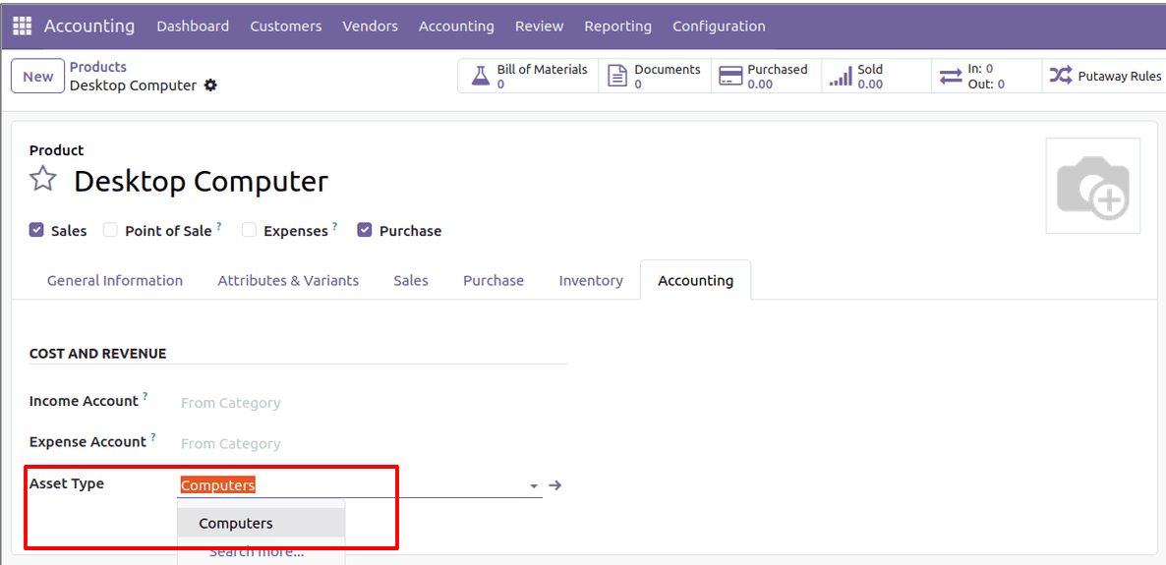The image size is (1166, 565).
Task: Enable the Point of Sale checkbox
Action: click(110, 231)
